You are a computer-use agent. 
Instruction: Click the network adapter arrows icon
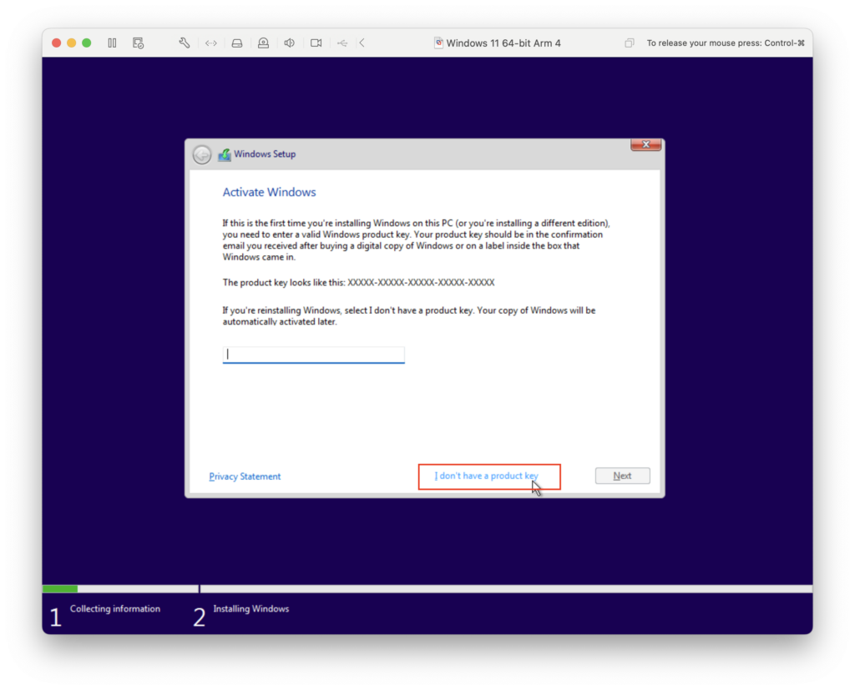tap(211, 43)
